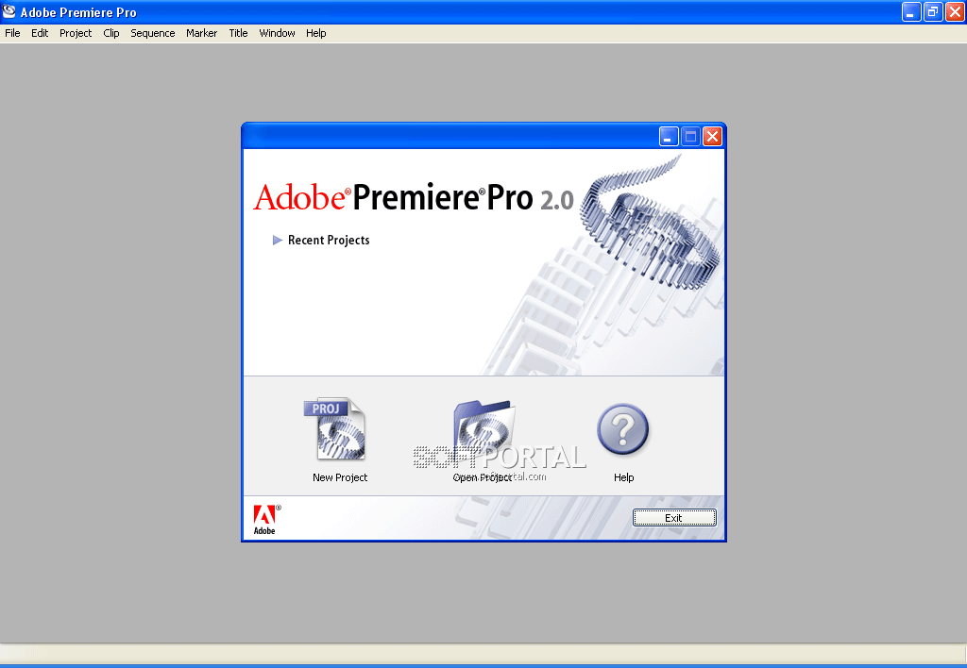The width and height of the screenshot is (967, 668).
Task: Open the Marker menu
Action: pos(202,33)
